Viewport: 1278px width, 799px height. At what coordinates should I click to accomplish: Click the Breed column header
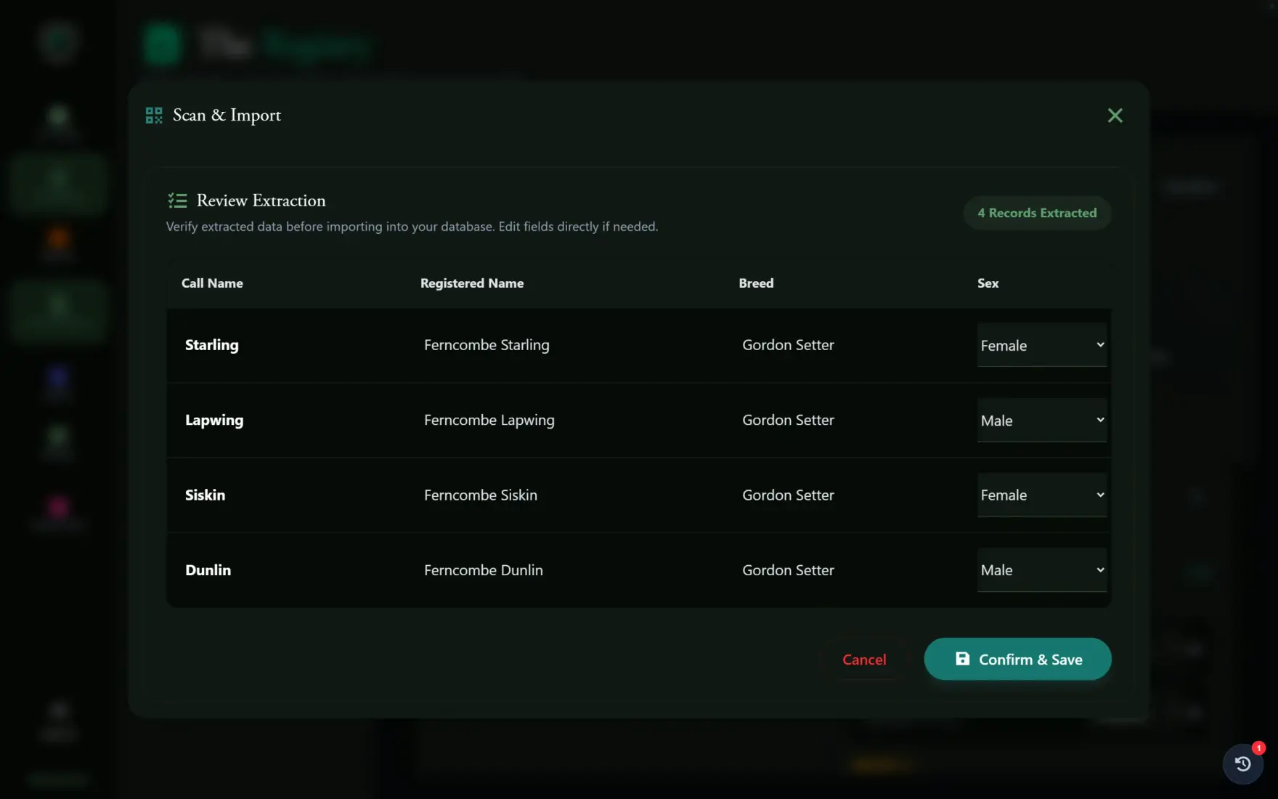coord(756,283)
